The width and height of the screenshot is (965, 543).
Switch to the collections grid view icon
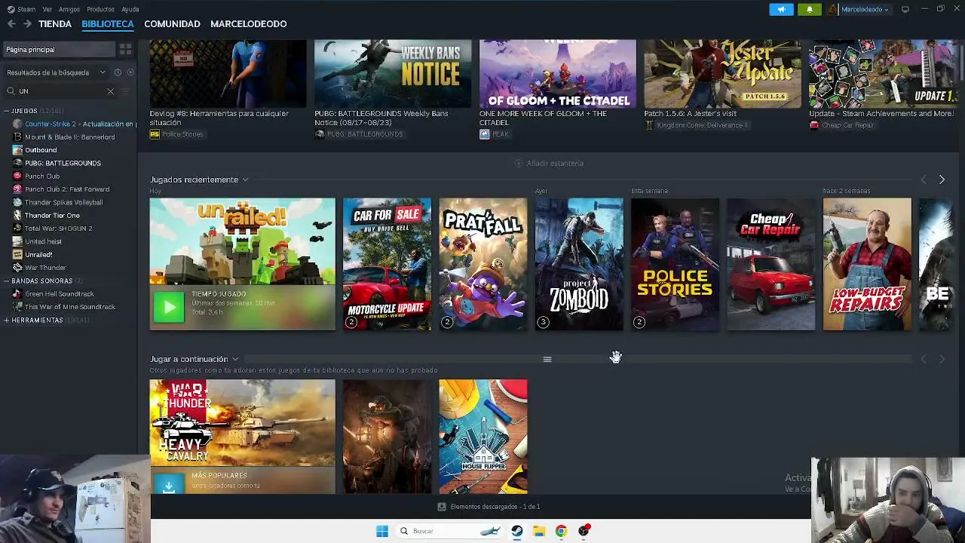click(125, 50)
